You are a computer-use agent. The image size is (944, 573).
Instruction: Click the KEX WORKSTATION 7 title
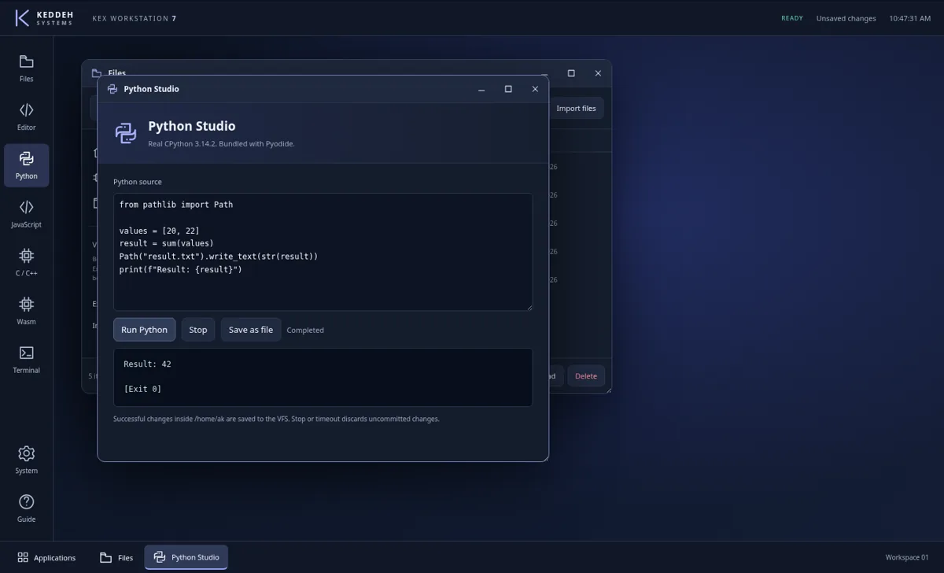135,18
